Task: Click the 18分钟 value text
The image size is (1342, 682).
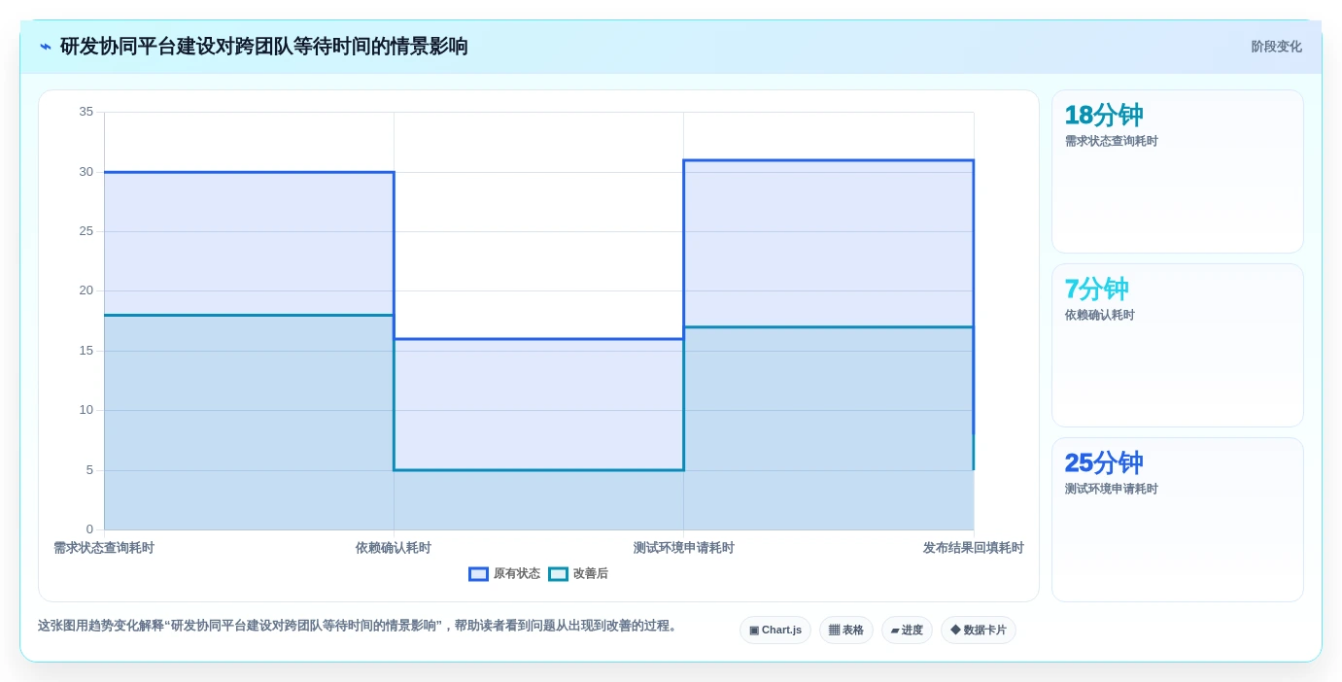Action: tap(1104, 116)
